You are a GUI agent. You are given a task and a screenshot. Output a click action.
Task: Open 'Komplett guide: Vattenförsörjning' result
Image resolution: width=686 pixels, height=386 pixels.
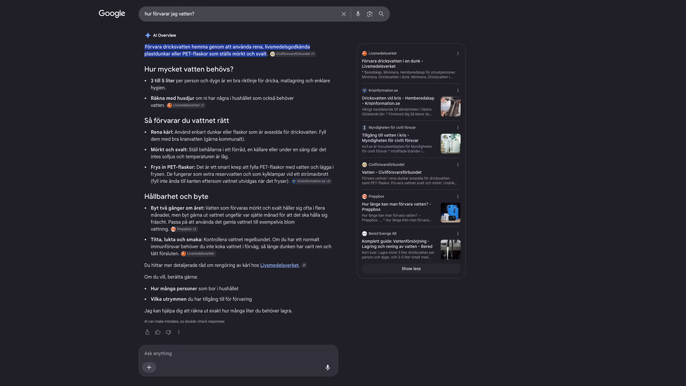click(397, 244)
